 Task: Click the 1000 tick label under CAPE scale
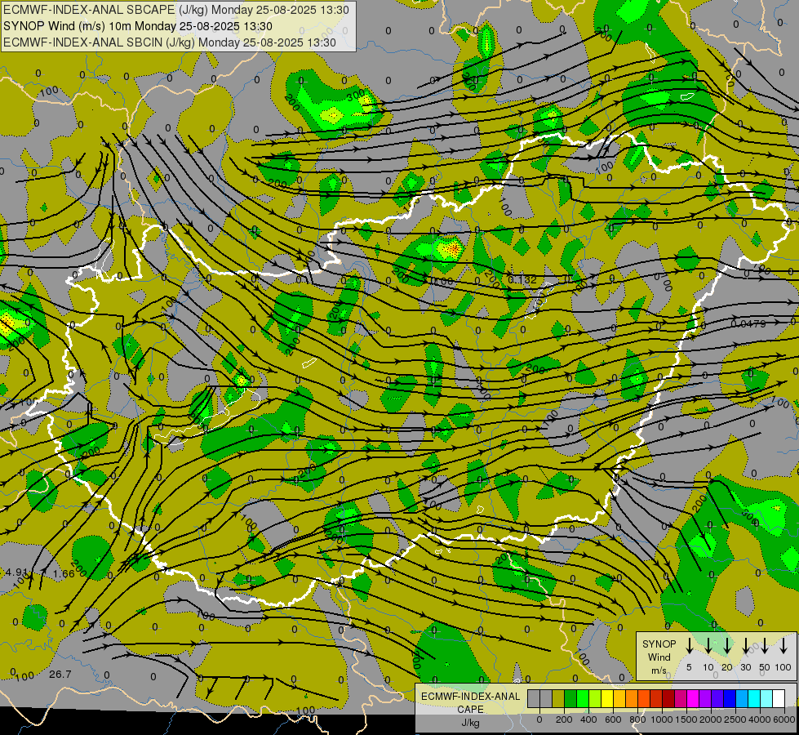click(x=661, y=719)
